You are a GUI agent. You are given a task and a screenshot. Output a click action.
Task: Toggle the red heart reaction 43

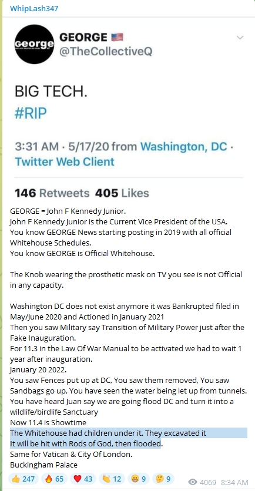83,479
